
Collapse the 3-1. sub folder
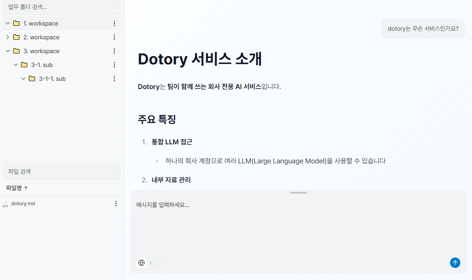point(16,65)
